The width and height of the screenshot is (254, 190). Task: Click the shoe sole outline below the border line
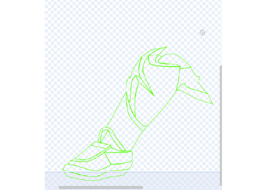pyautogui.click(x=95, y=177)
